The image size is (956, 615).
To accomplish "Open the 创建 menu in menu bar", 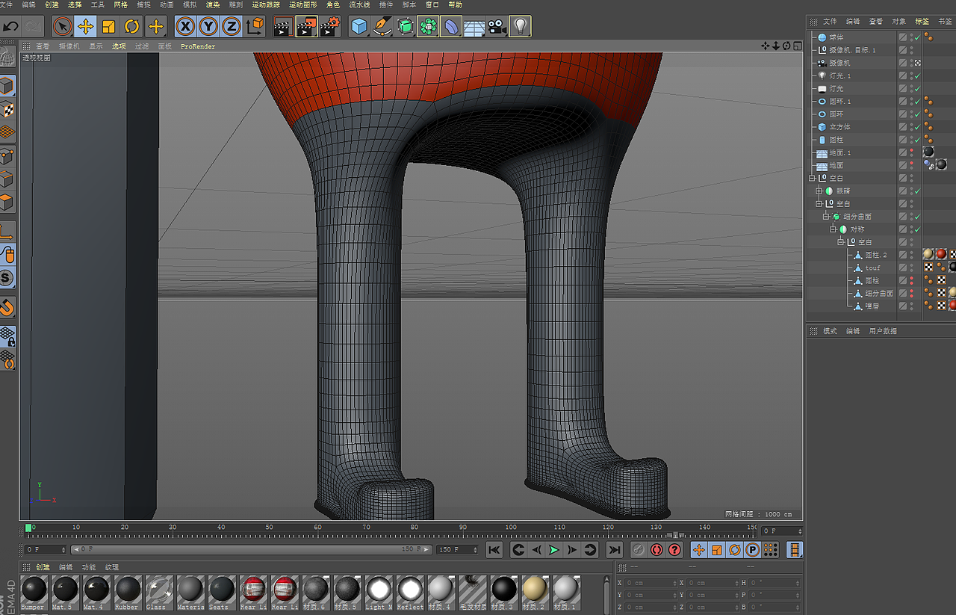I will pyautogui.click(x=52, y=4).
